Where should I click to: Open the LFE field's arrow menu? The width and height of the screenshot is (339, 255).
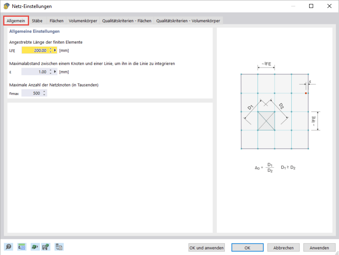(55, 50)
